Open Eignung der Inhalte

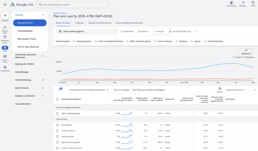pyautogui.click(x=24, y=64)
